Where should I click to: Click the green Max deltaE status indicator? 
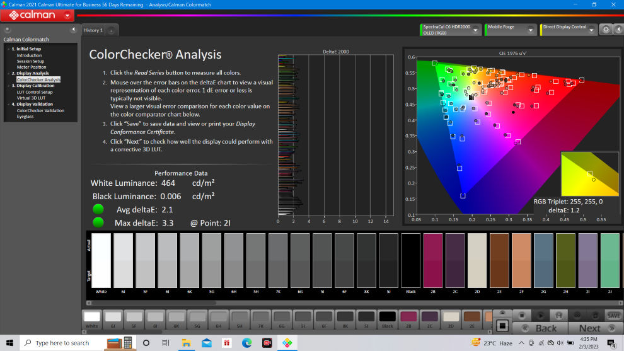[98, 222]
